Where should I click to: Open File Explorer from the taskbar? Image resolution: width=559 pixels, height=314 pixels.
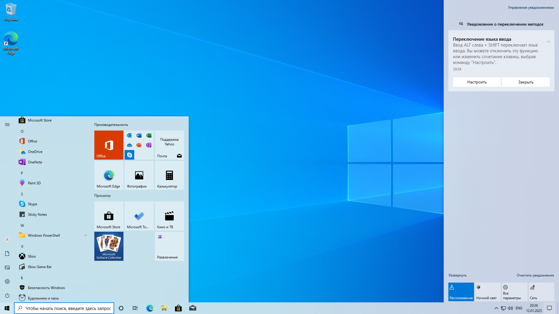(x=164, y=308)
